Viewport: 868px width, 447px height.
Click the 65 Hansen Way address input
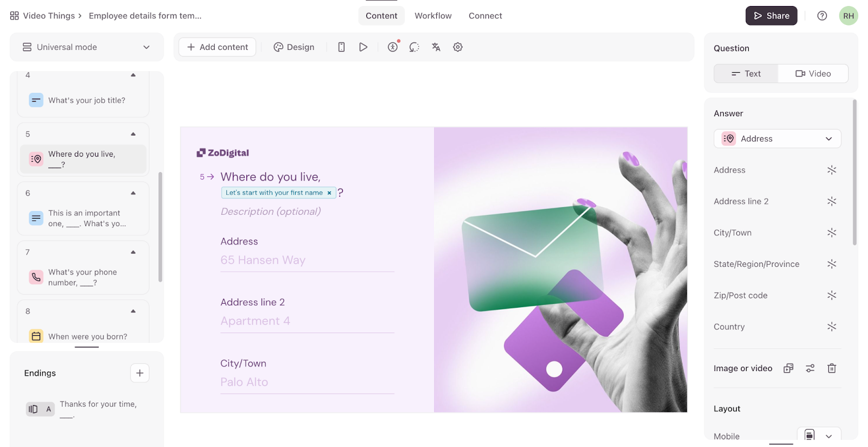pyautogui.click(x=307, y=260)
